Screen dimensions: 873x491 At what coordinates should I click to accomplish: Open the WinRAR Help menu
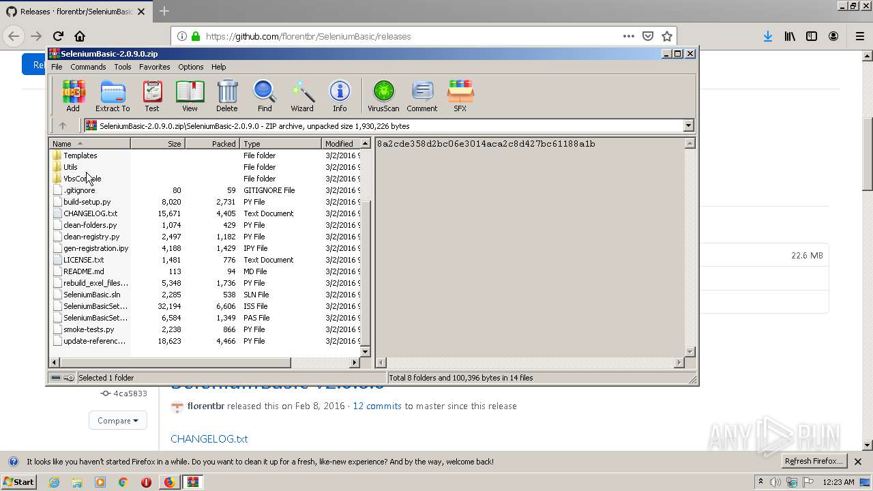point(218,67)
